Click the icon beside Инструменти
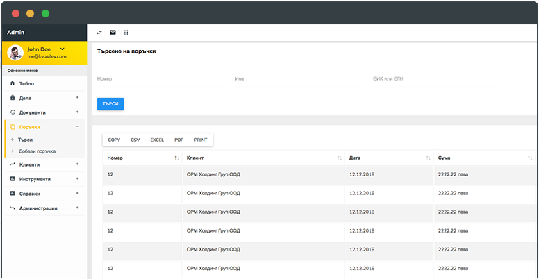Viewport: 539px width, 279px height. [x=13, y=179]
